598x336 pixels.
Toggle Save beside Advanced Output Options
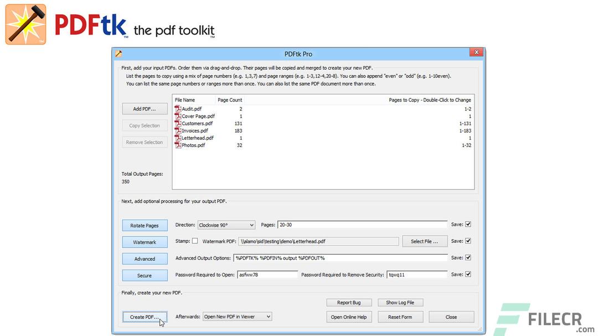(468, 257)
